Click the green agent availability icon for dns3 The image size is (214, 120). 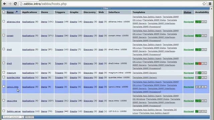pyautogui.click(x=197, y=63)
